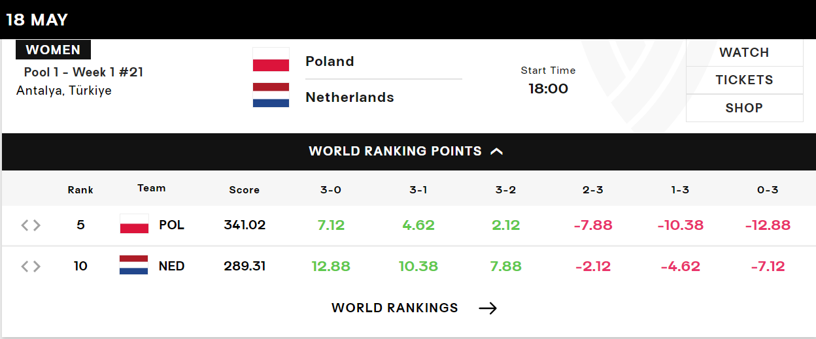Select the Poland team name
Viewport: 816px width, 339px height.
coord(330,61)
